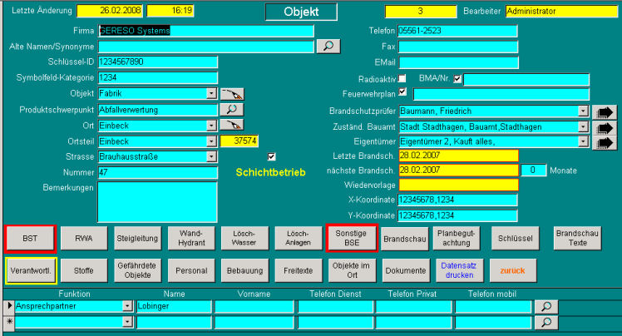Image resolution: width=622 pixels, height=336 pixels.
Task: Open the Strasse dropdown list
Action: tap(211, 156)
